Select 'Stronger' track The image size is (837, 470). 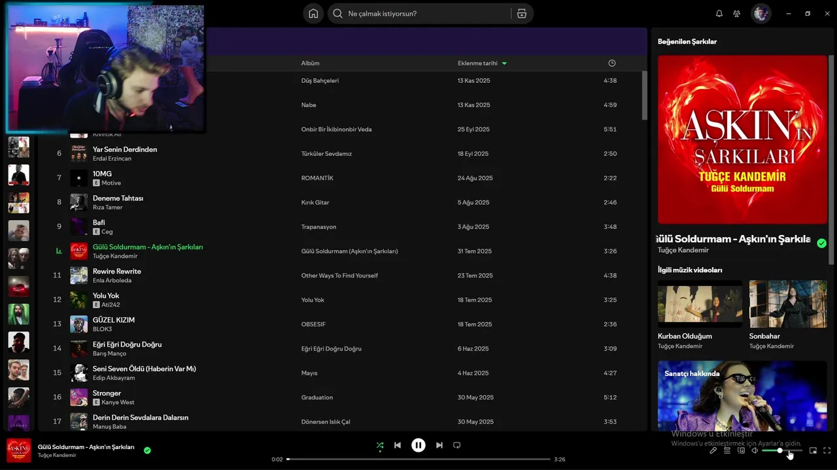pyautogui.click(x=107, y=394)
